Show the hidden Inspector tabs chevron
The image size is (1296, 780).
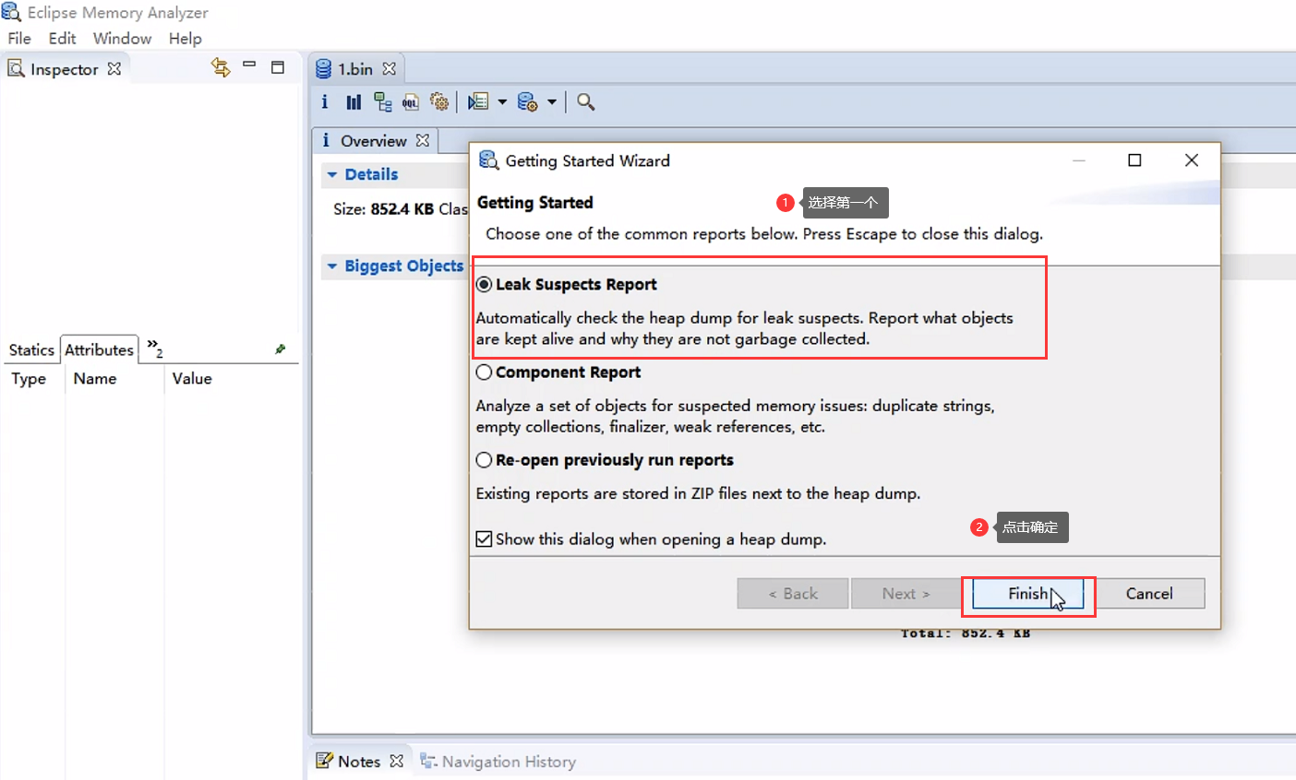pyautogui.click(x=155, y=348)
